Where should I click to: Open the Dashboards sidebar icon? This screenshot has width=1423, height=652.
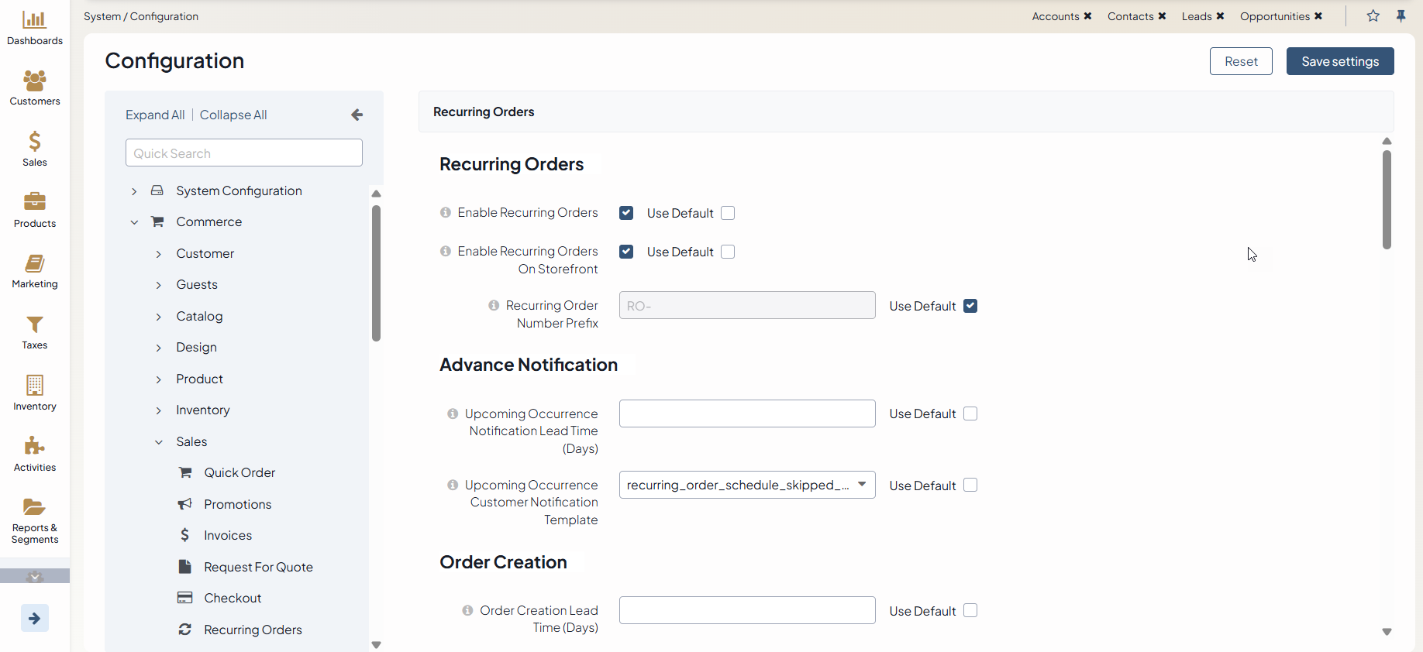tap(34, 19)
